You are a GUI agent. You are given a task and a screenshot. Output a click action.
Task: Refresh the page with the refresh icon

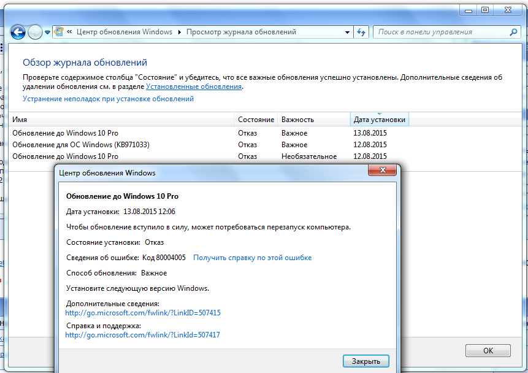[x=361, y=33]
